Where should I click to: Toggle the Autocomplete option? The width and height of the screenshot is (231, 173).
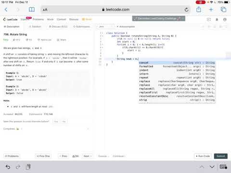pyautogui.click(x=126, y=26)
